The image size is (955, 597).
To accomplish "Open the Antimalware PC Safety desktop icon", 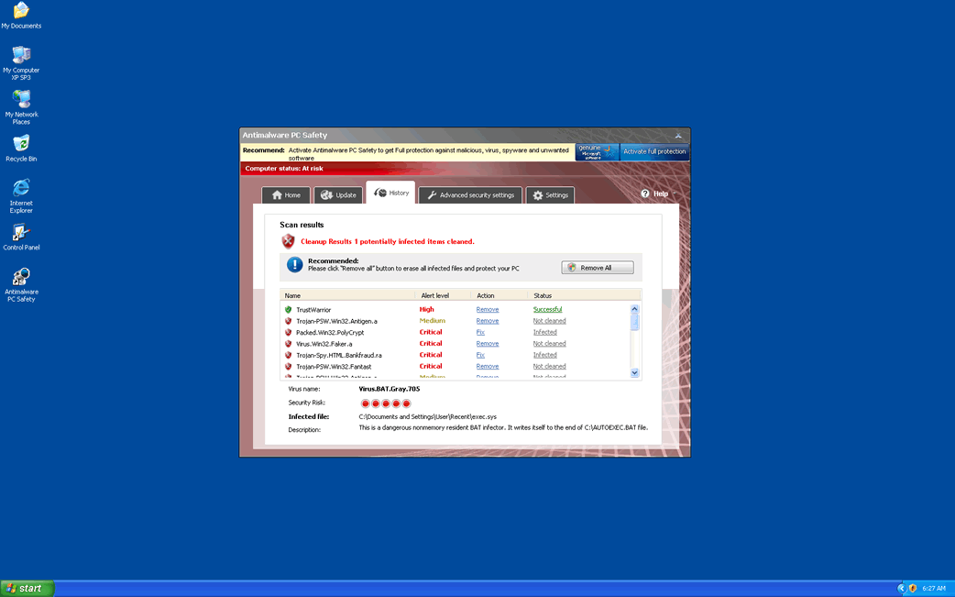I will 20,277.
